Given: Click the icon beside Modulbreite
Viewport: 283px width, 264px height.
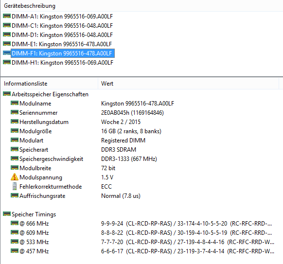Looking at the screenshot, I should pyautogui.click(x=15, y=168).
